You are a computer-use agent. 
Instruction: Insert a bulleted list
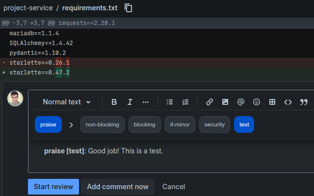pyautogui.click(x=170, y=102)
